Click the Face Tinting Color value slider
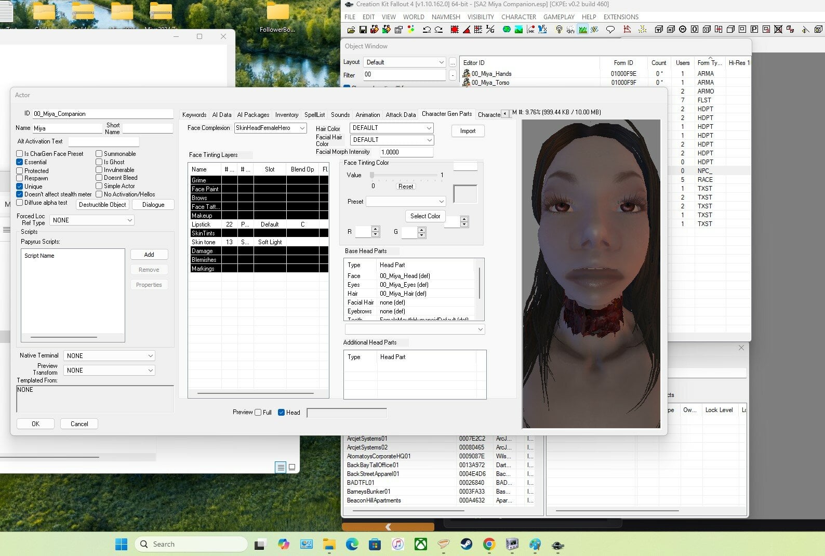Viewport: 825px width, 556px height. pos(404,175)
